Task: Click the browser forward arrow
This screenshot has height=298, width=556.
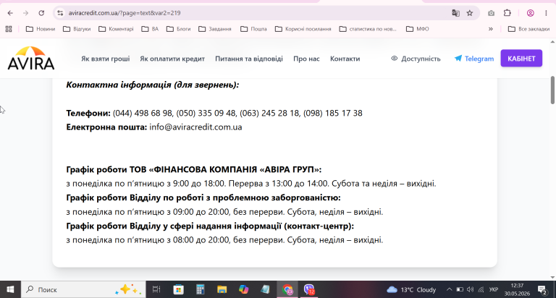Action: coord(25,13)
